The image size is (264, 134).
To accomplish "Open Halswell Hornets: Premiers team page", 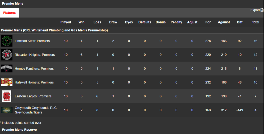I will 34,82.
